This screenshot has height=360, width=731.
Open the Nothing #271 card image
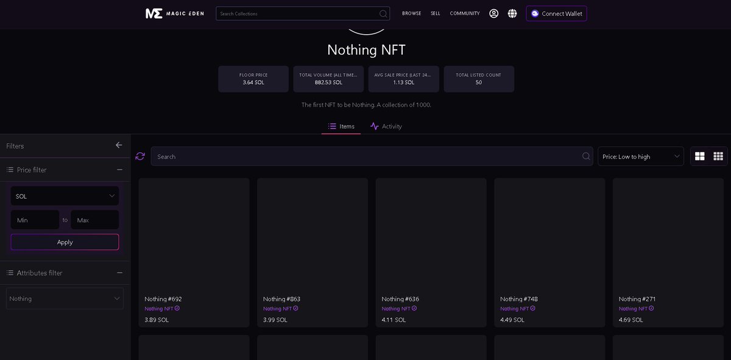[x=668, y=234]
